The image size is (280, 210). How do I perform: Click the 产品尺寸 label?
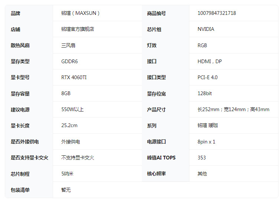[x=156, y=110]
